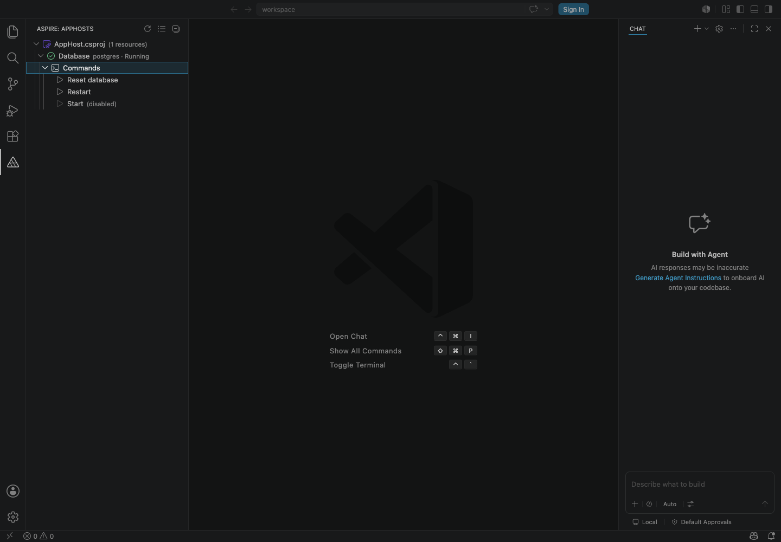This screenshot has width=781, height=542.
Task: Click the customize layout icon
Action: pos(726,9)
